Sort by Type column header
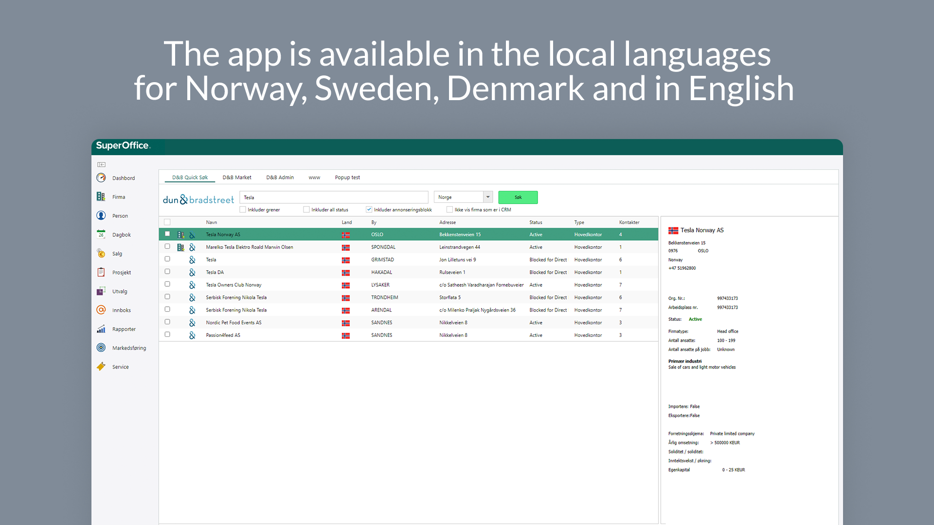The width and height of the screenshot is (934, 525). click(x=579, y=222)
